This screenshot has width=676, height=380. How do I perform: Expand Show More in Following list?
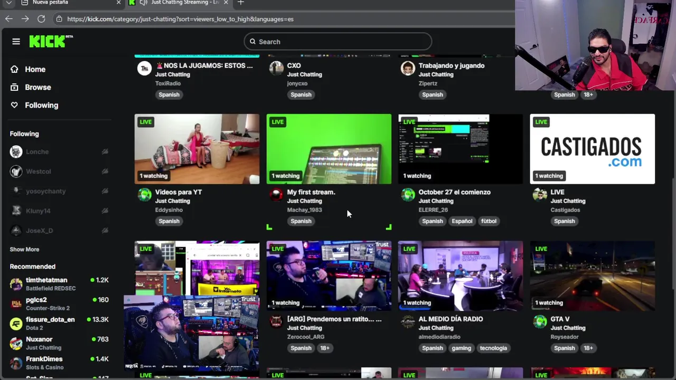click(24, 249)
